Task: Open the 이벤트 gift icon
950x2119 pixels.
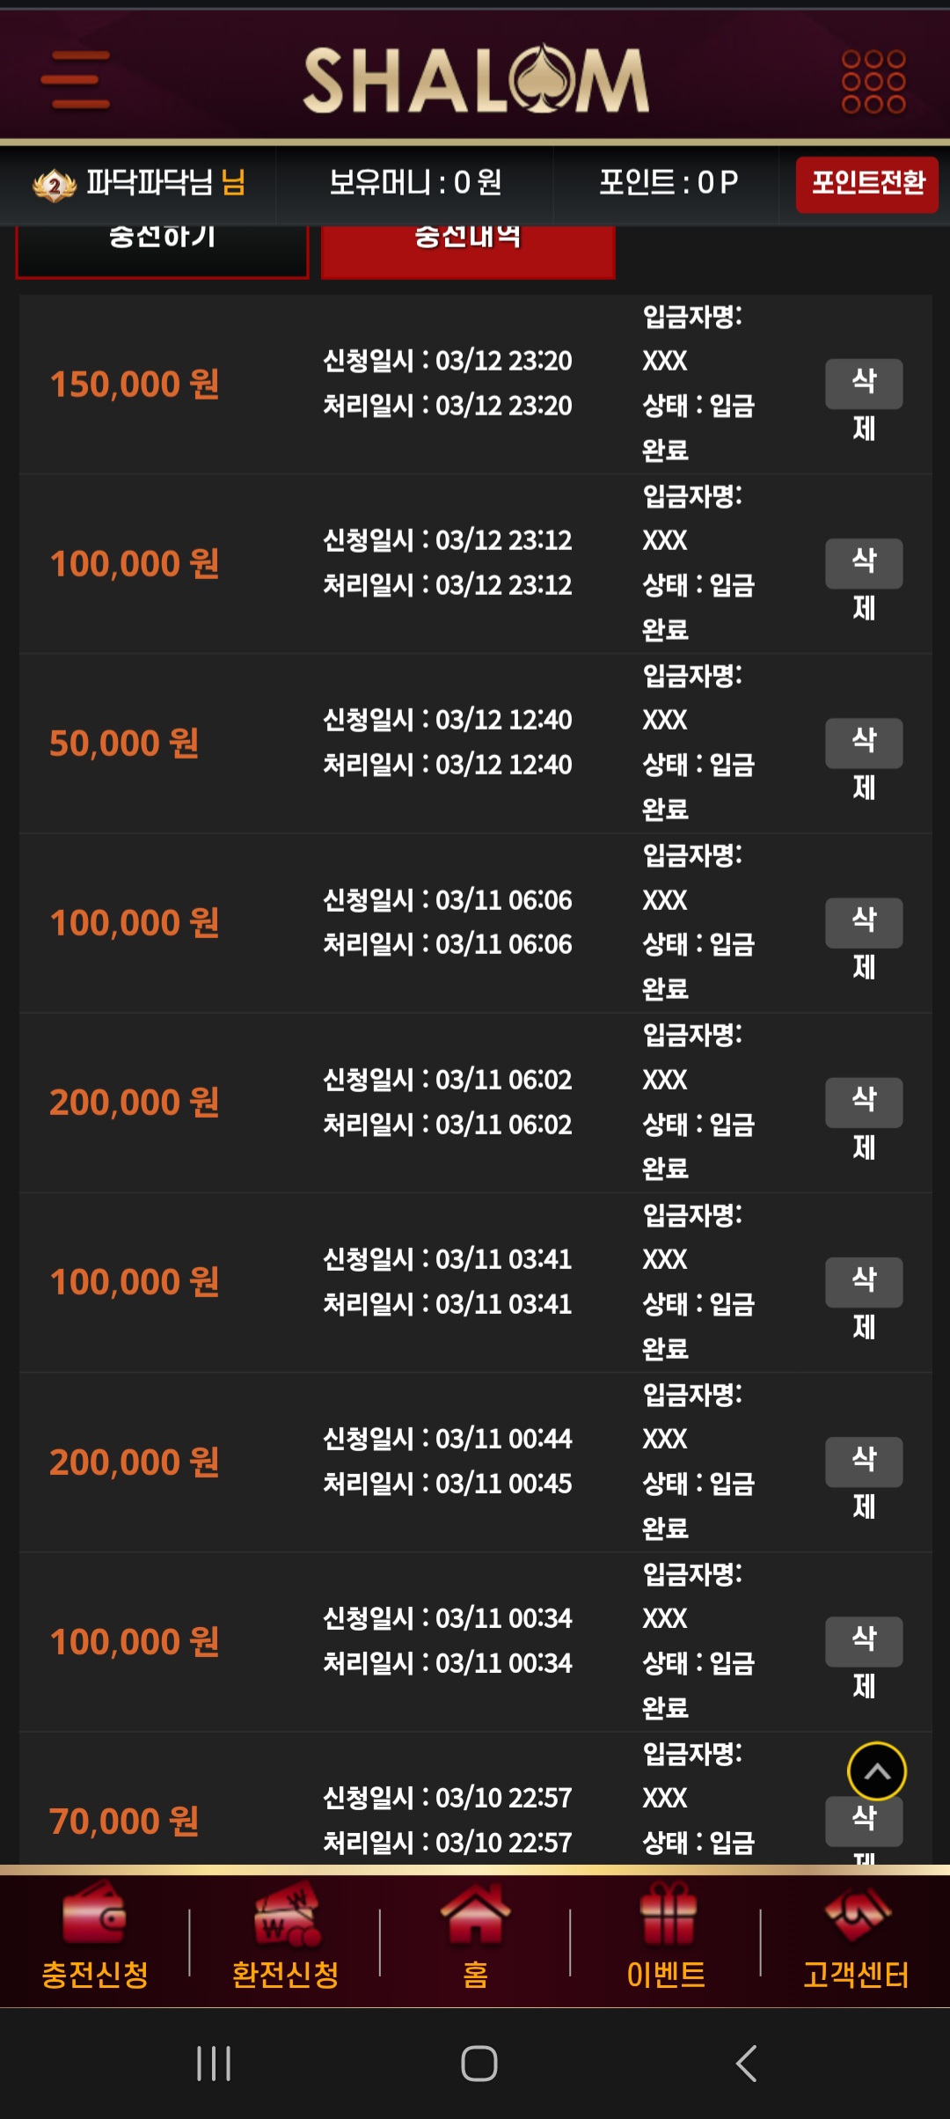Action: click(667, 1912)
